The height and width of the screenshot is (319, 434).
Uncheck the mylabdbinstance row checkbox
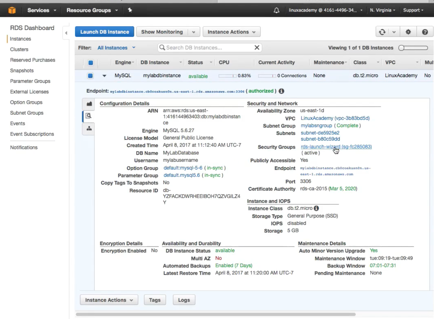coord(91,76)
